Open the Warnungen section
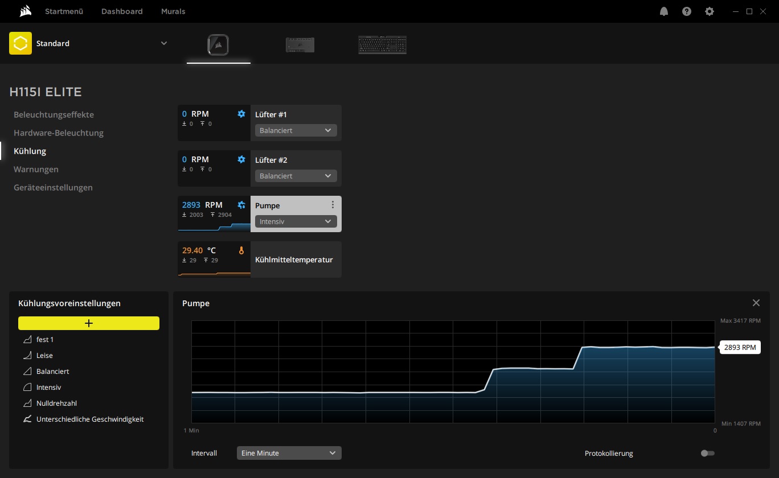779x478 pixels. (x=36, y=169)
